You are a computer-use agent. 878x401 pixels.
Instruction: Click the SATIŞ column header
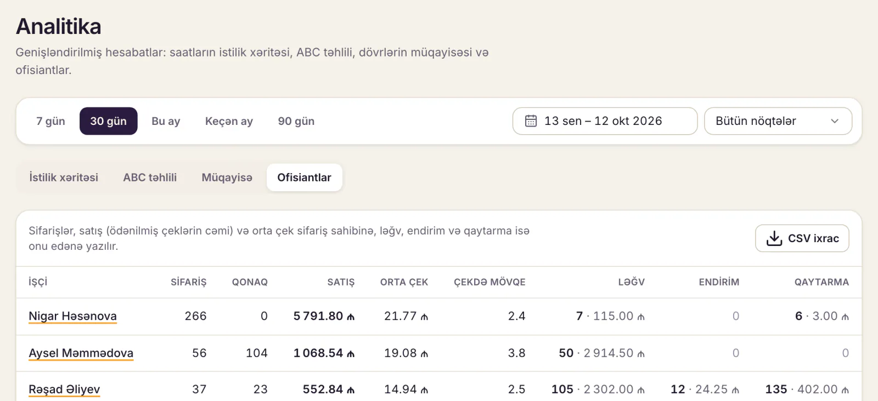(341, 282)
